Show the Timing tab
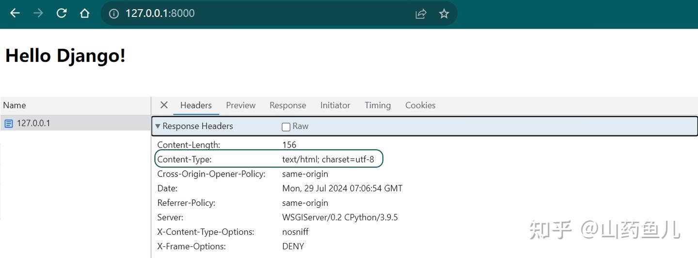The image size is (698, 258). pos(378,105)
